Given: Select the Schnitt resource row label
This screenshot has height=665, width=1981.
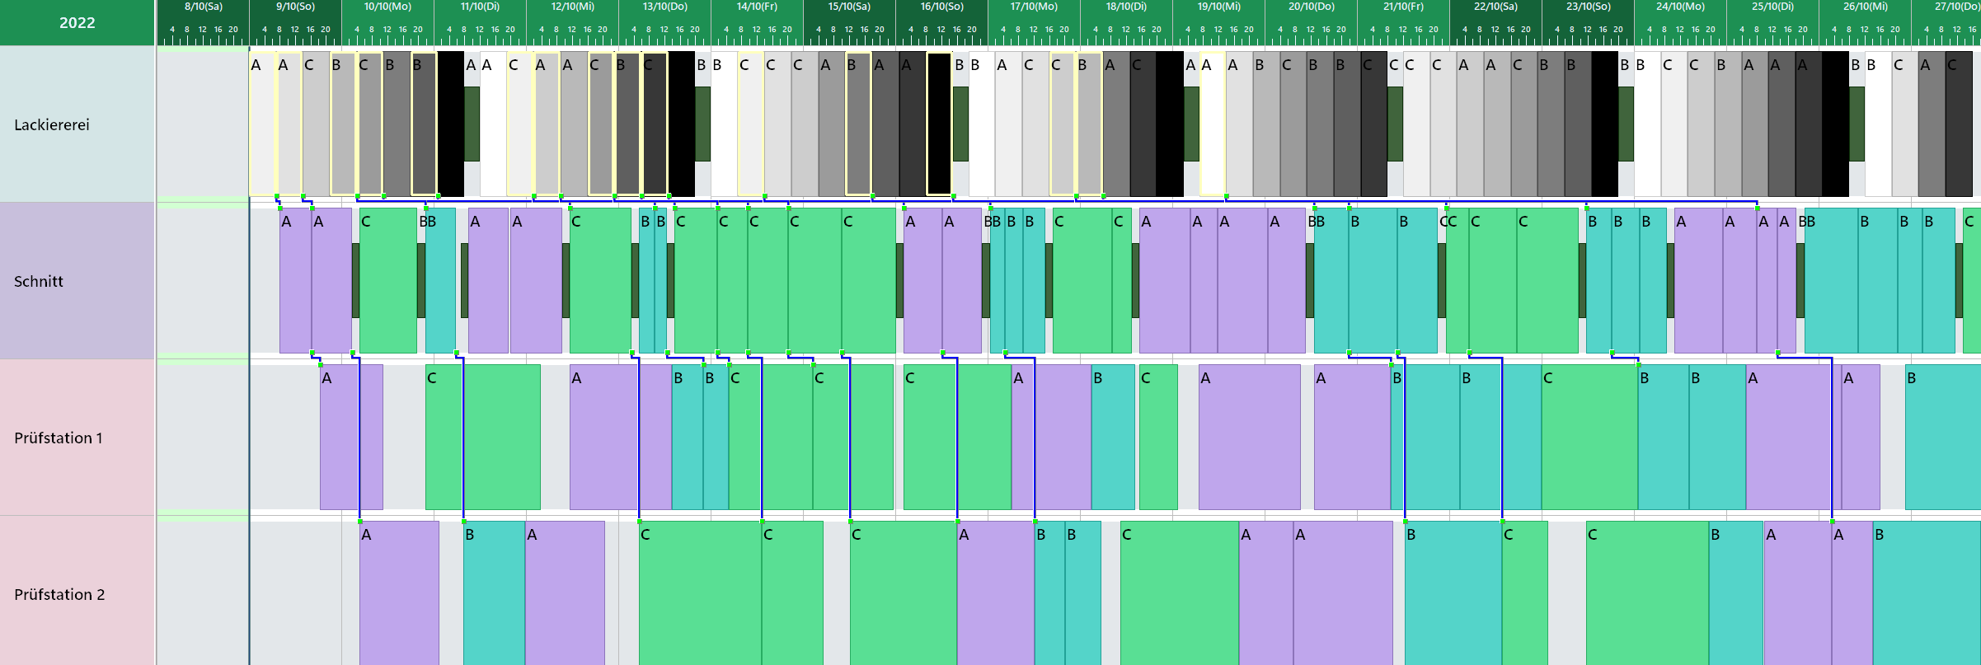Looking at the screenshot, I should pos(39,281).
